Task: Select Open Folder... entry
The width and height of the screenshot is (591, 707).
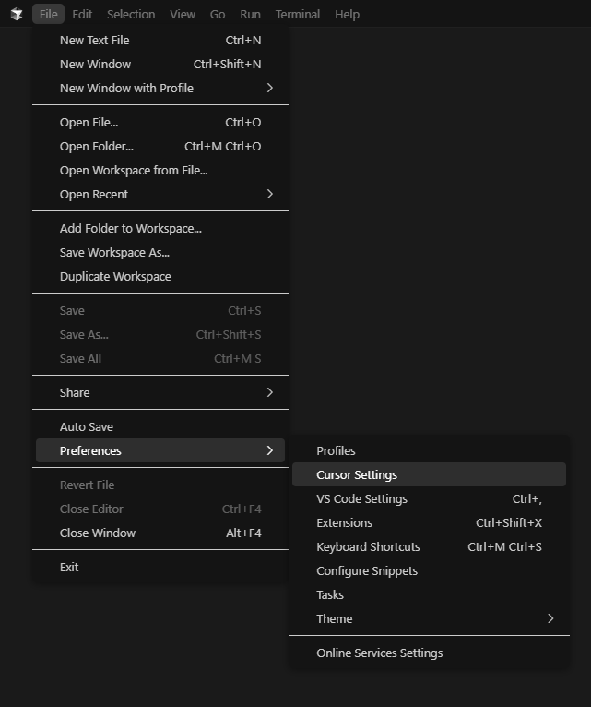Action: point(160,146)
